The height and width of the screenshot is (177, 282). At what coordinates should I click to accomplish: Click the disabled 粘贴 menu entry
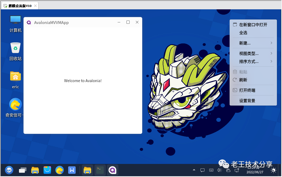coord(253,72)
